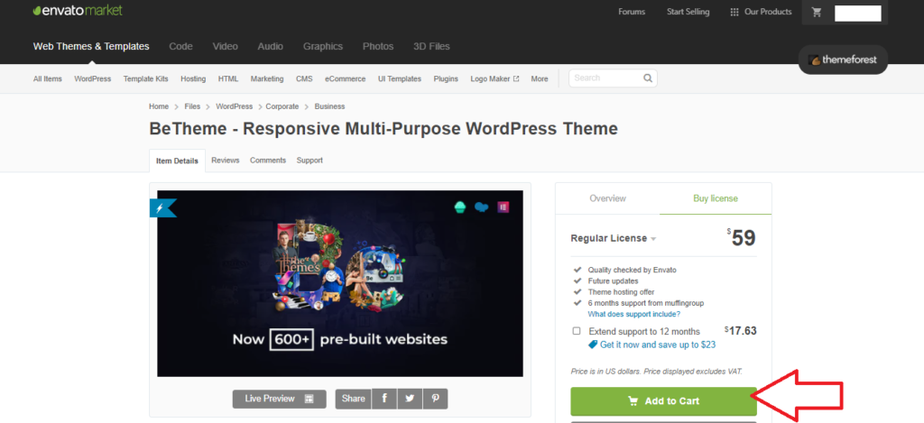
Task: Open the Marketing link
Action: click(x=267, y=78)
